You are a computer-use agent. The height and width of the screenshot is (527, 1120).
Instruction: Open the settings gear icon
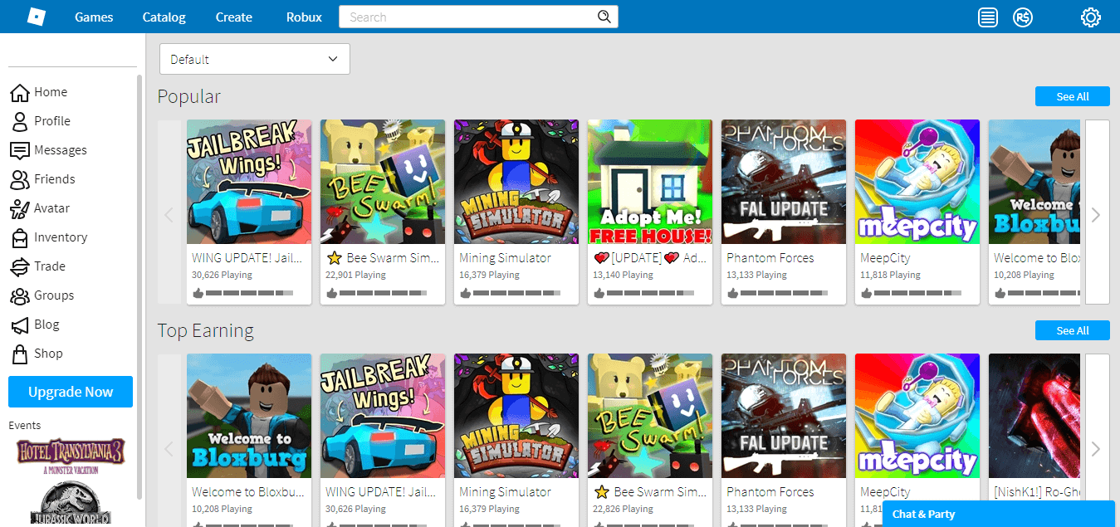pyautogui.click(x=1090, y=17)
